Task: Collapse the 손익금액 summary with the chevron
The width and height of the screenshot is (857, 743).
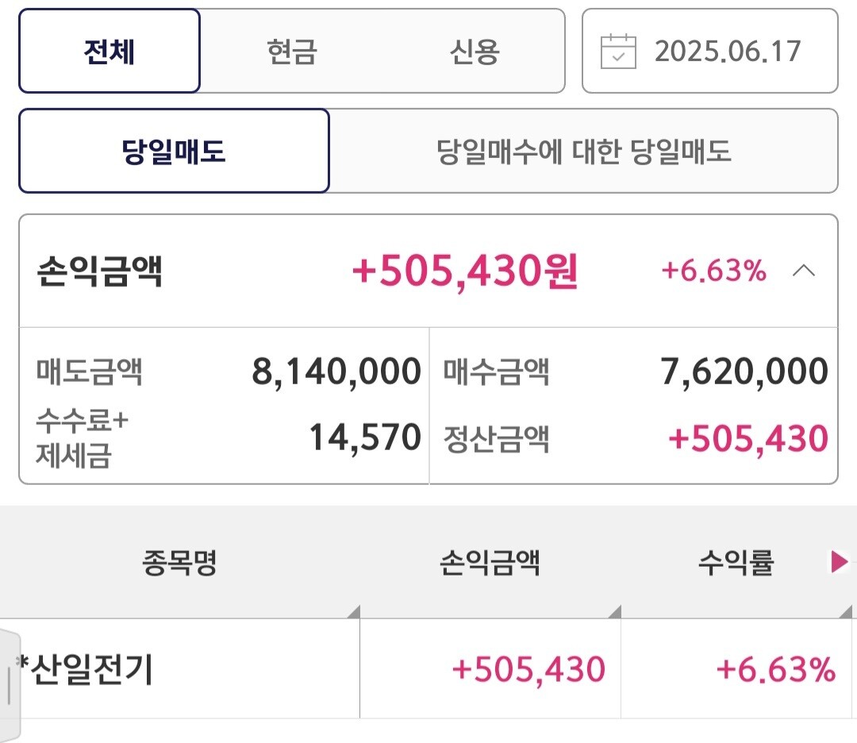Action: click(x=803, y=271)
